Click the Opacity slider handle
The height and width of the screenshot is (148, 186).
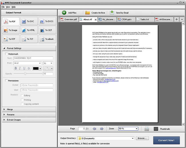tap(25, 74)
